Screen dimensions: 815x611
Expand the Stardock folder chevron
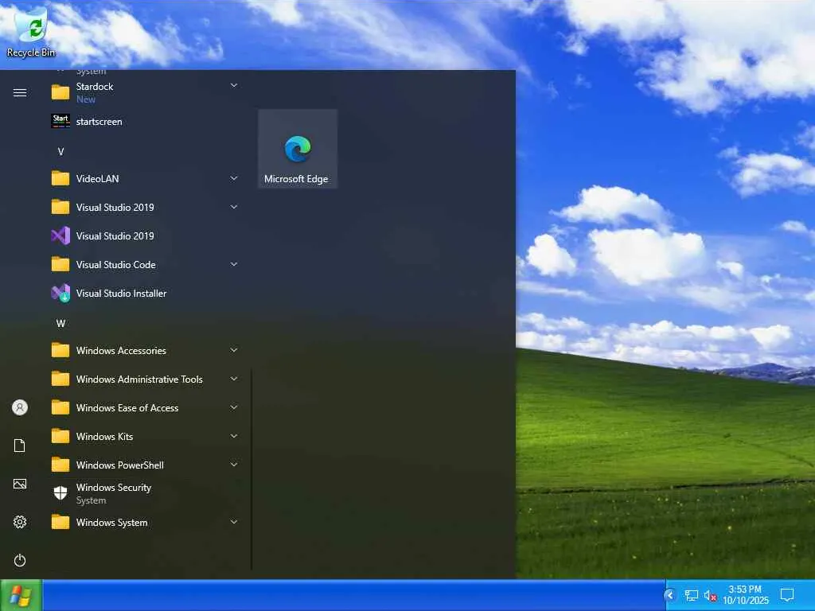point(234,85)
